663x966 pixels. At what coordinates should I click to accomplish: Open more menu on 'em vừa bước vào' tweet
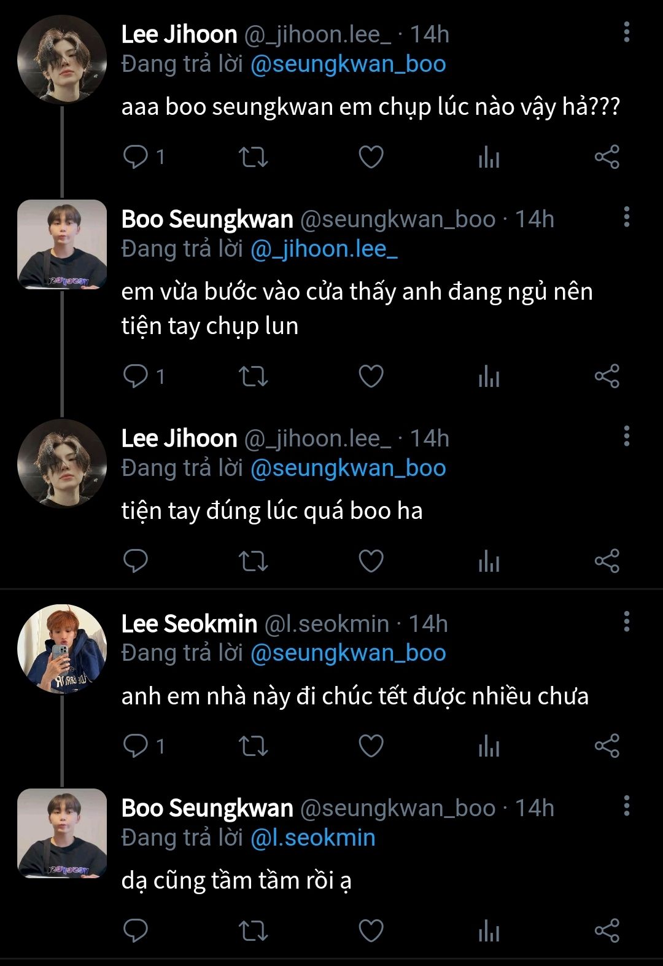[x=626, y=216]
